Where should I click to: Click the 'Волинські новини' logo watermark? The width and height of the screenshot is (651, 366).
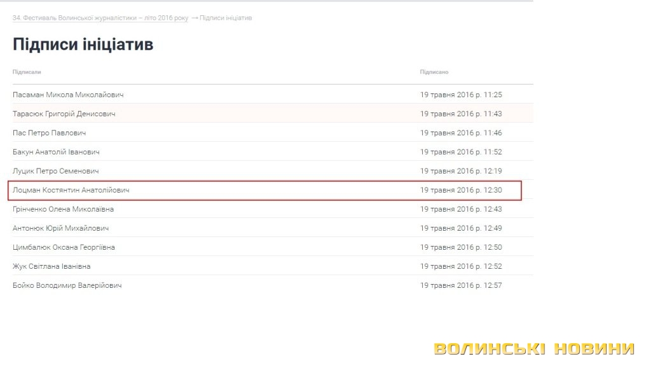534,348
